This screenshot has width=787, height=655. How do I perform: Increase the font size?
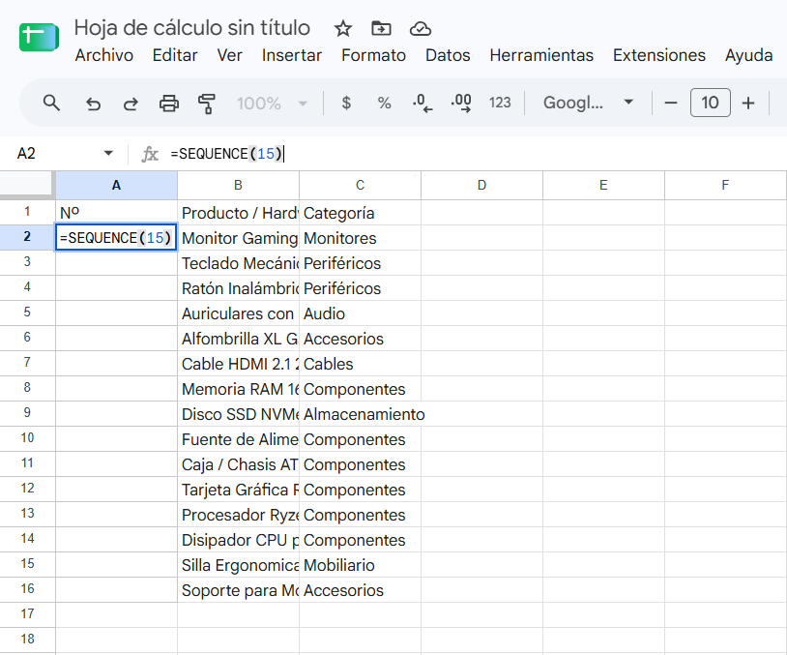tap(748, 103)
